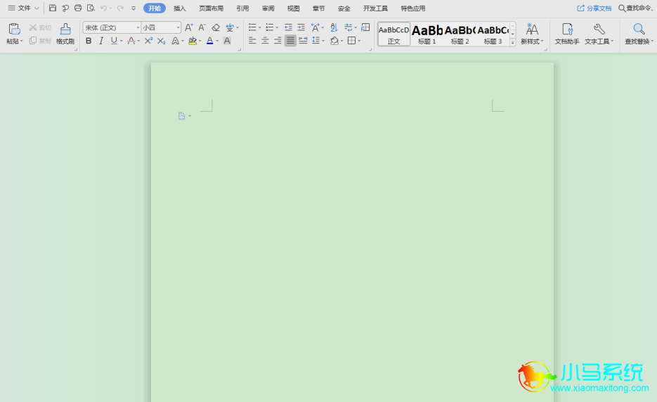Click the phonetic guide (文) icon
This screenshot has height=402, width=657.
click(x=230, y=27)
